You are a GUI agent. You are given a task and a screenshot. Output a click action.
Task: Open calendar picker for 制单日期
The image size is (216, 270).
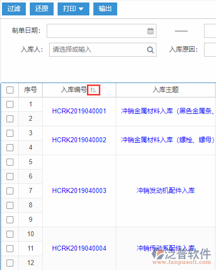150,31
